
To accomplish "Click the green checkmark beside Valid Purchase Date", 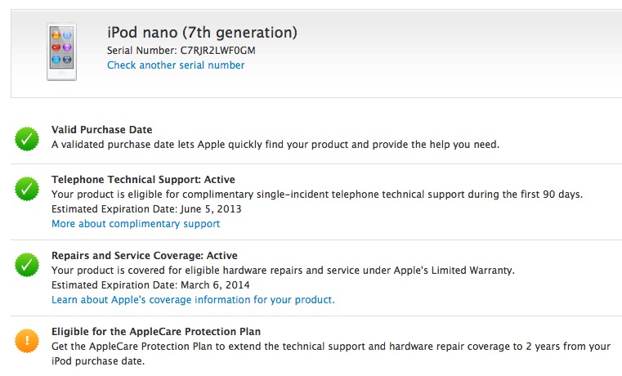I will click(27, 139).
